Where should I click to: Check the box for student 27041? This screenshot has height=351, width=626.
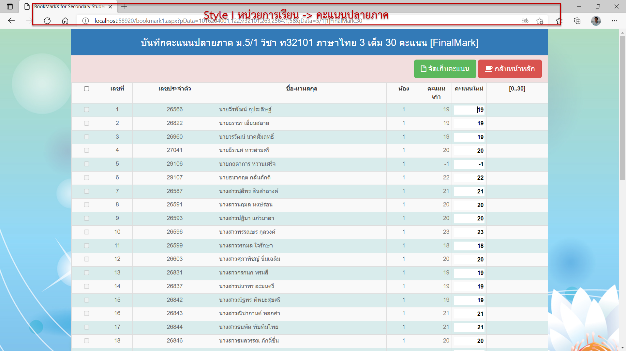86,150
